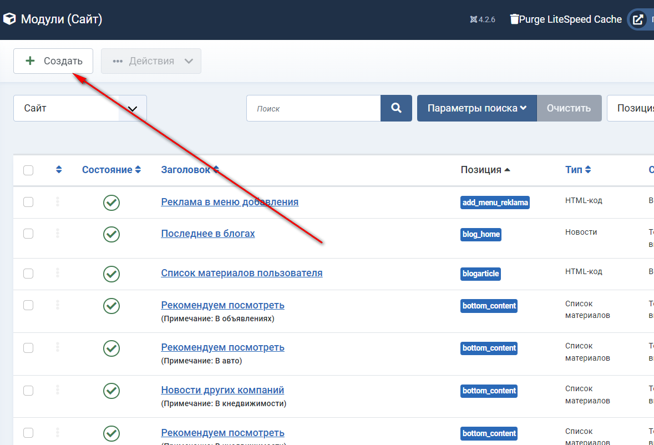Click the ordering sort arrows column header

click(59, 170)
